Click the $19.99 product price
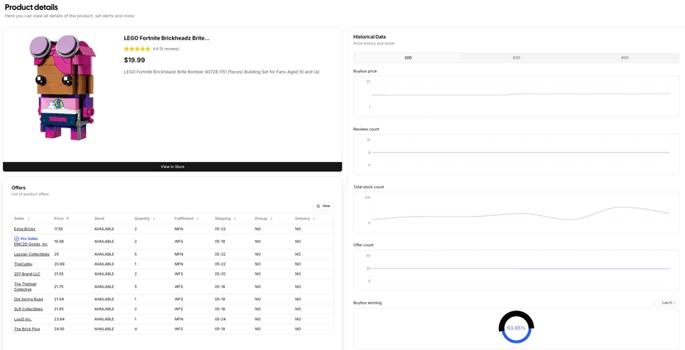685x350 pixels. click(x=135, y=60)
